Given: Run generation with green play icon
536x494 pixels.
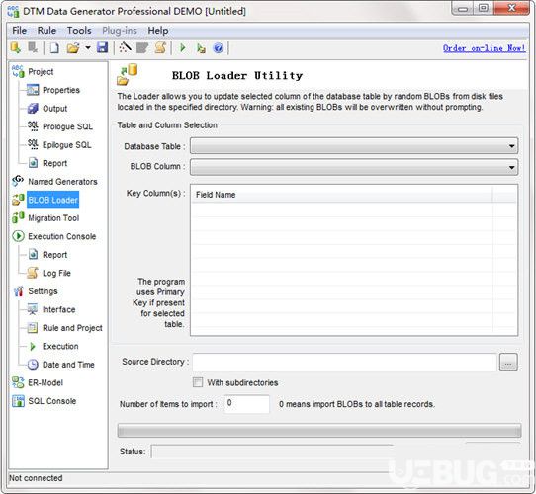Looking at the screenshot, I should point(183,48).
